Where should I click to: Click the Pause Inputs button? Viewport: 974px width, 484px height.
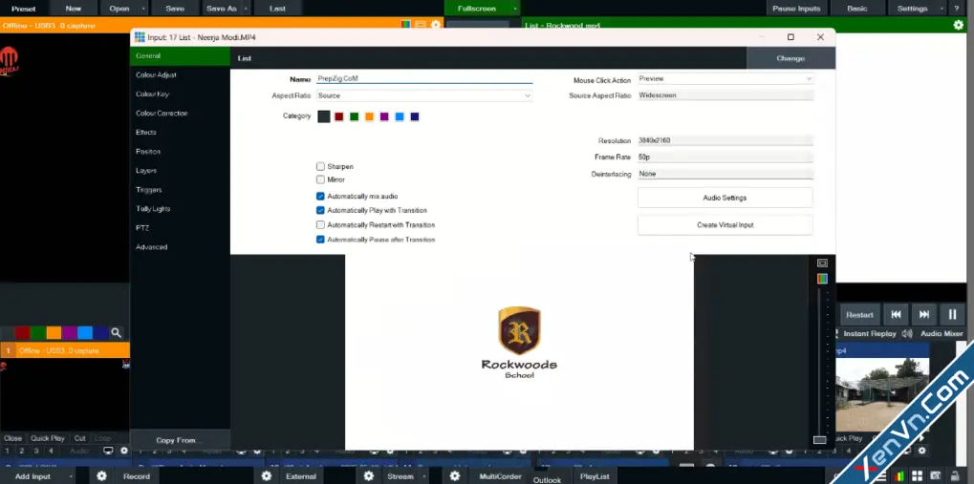click(x=796, y=9)
